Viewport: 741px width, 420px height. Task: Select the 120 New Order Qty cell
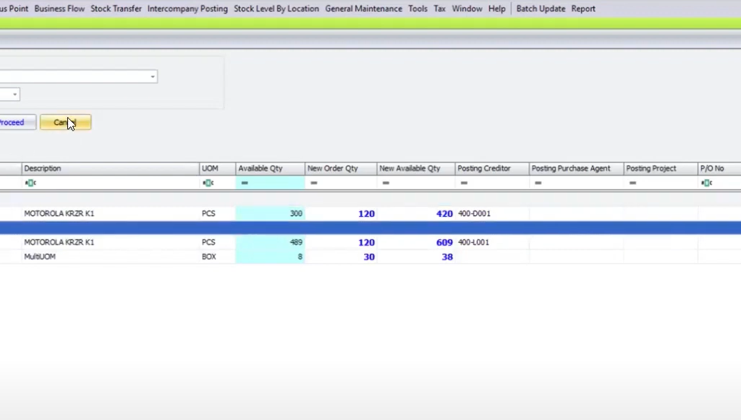point(366,213)
